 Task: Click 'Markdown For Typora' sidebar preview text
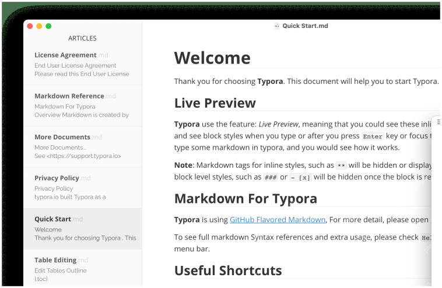click(65, 107)
